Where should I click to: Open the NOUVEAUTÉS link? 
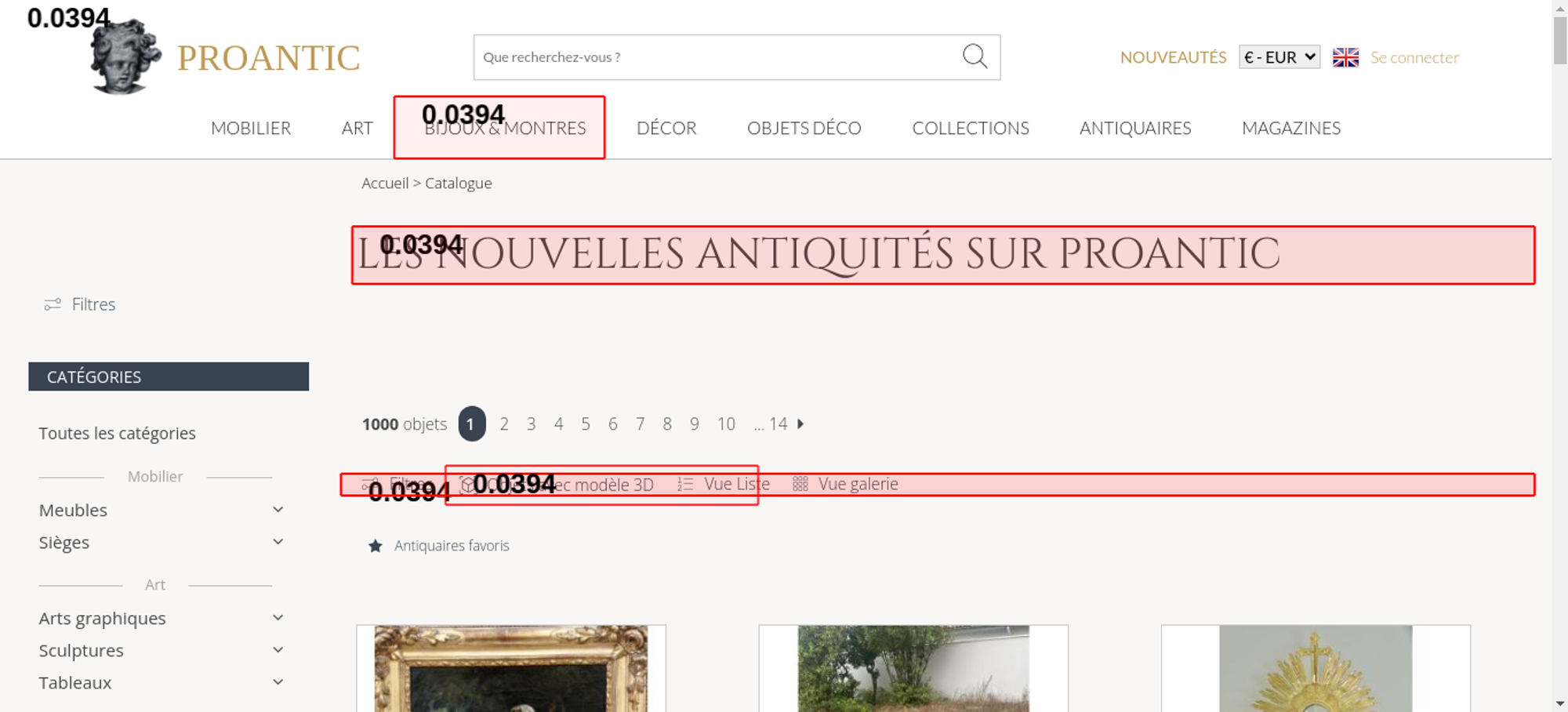tap(1173, 57)
